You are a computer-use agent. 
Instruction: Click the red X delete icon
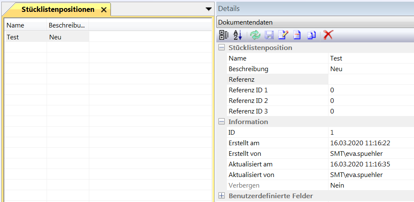click(x=327, y=35)
